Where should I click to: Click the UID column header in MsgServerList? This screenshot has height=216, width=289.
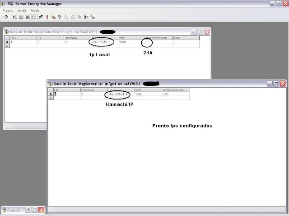pos(67,90)
